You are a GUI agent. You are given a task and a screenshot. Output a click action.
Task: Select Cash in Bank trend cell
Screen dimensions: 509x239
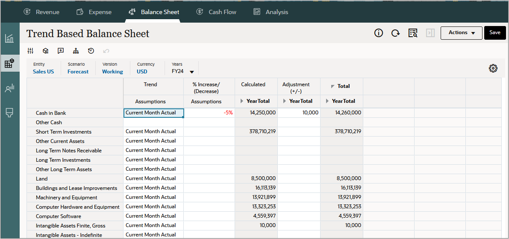(153, 113)
